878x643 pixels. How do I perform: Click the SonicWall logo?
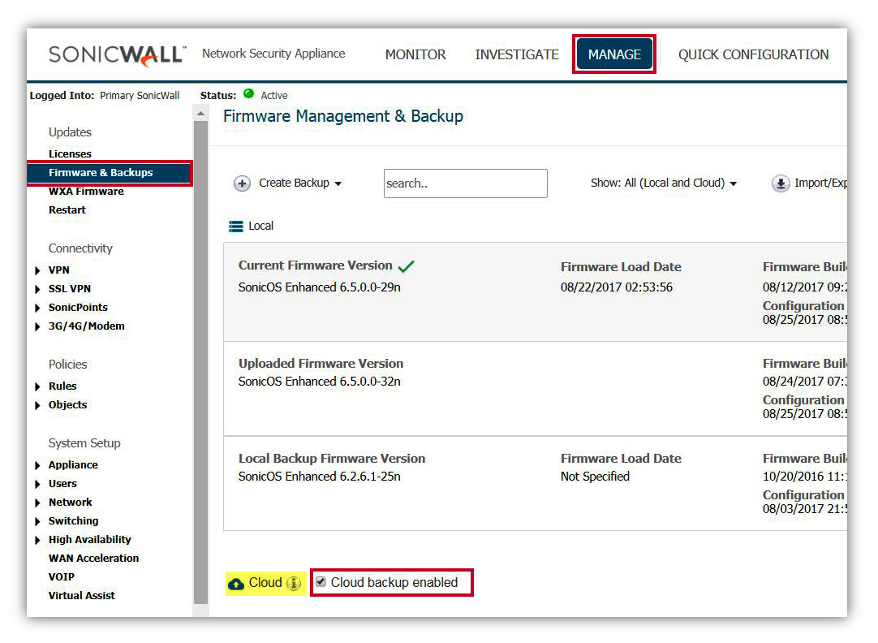click(x=117, y=54)
